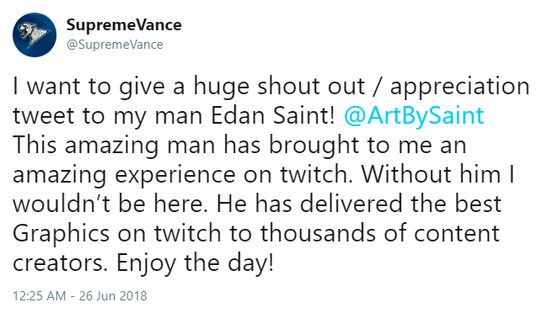Open the @SupremeVance handle link

pyautogui.click(x=115, y=45)
